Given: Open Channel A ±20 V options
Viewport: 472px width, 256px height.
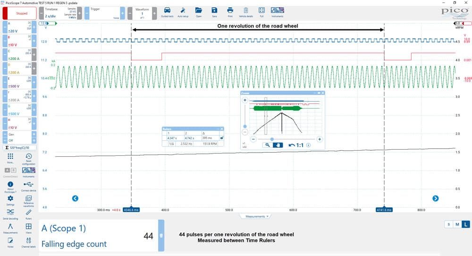Looking at the screenshot, I should [19, 27].
